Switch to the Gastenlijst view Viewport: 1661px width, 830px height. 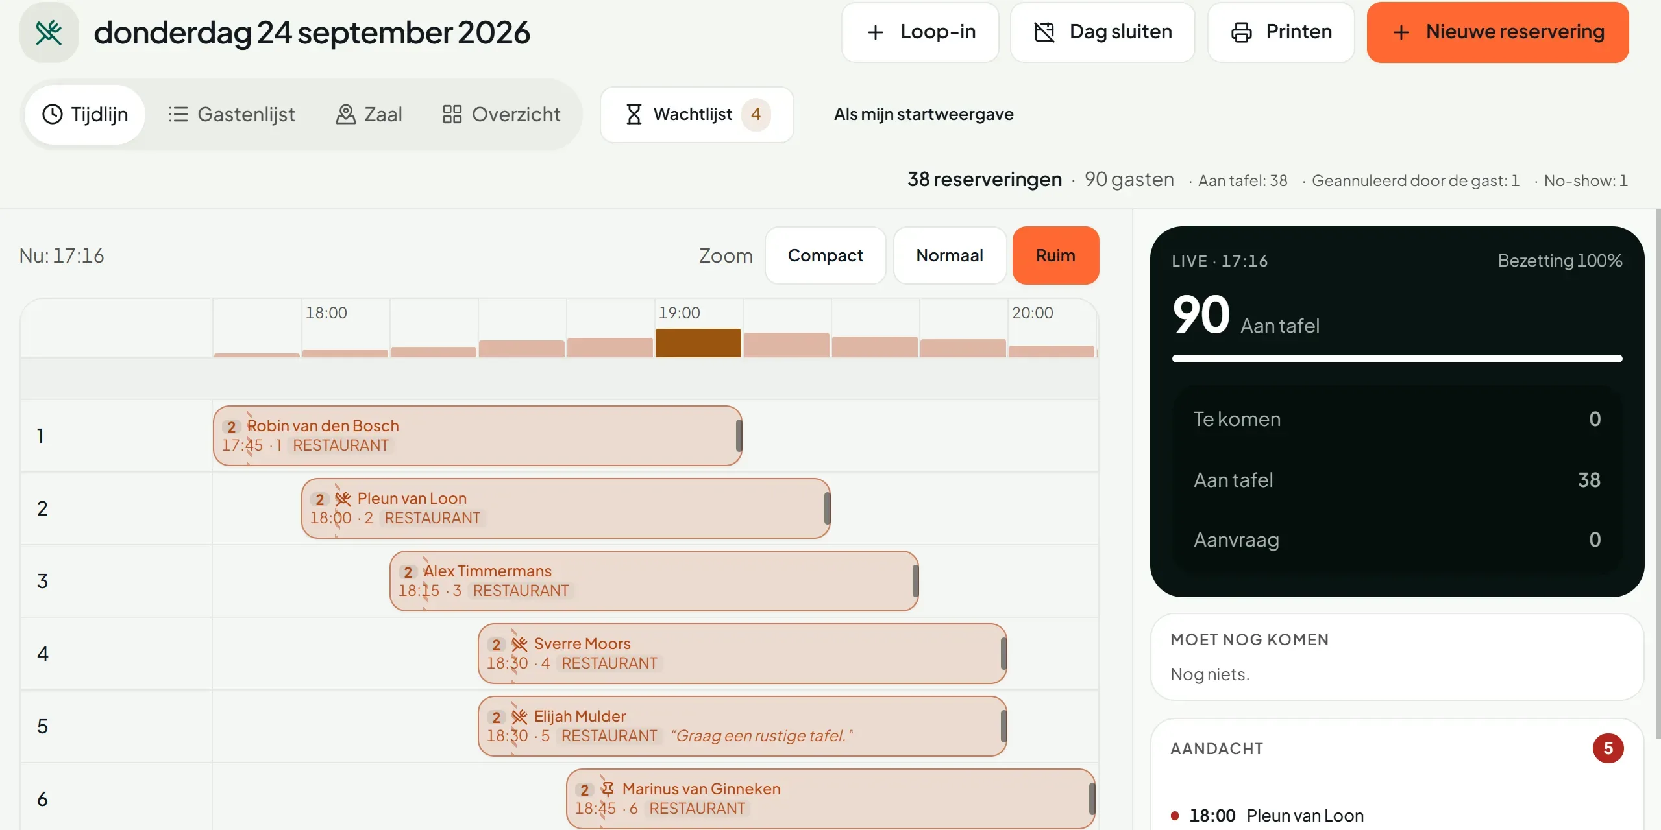(232, 115)
